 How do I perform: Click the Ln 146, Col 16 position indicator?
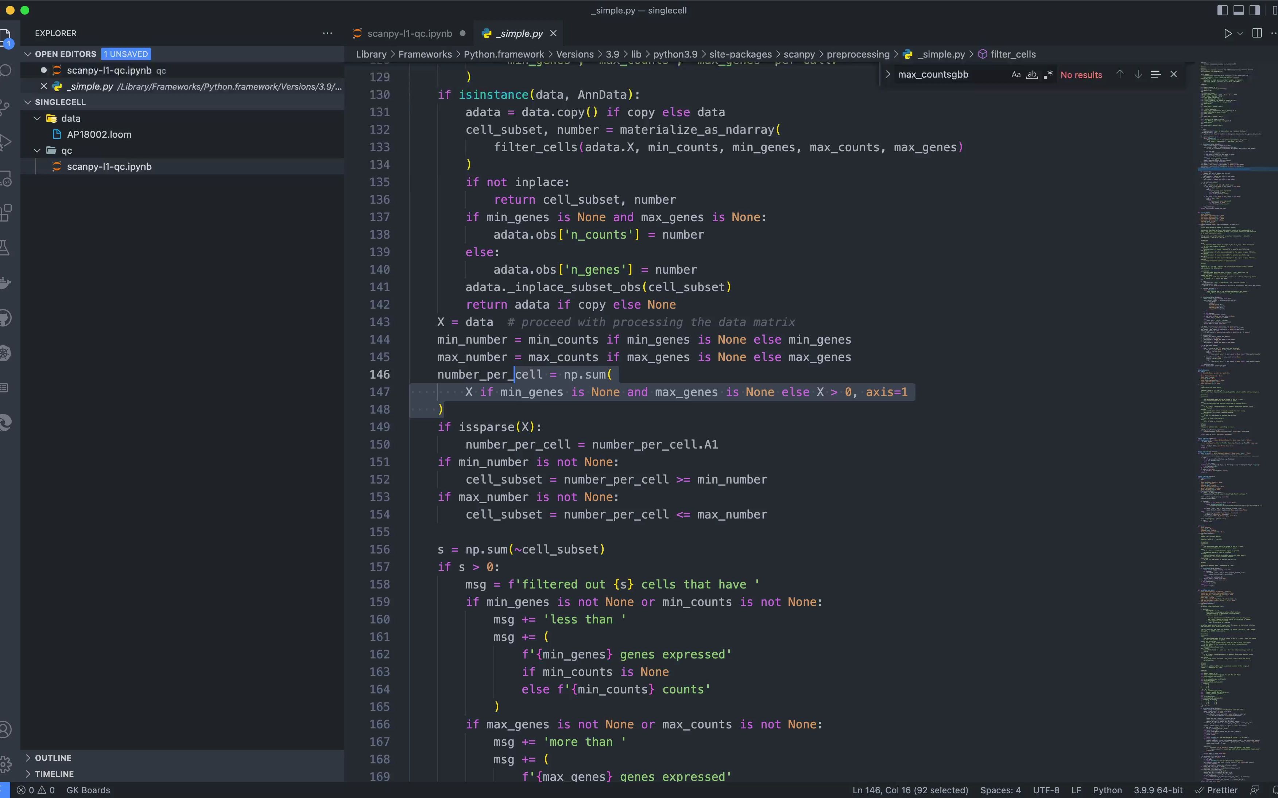pos(910,790)
